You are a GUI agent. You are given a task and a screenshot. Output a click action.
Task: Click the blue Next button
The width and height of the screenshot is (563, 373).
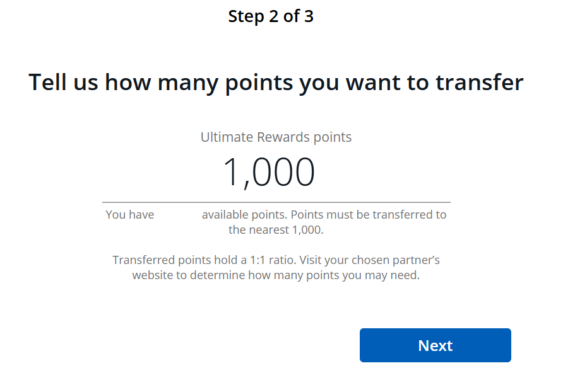(435, 345)
